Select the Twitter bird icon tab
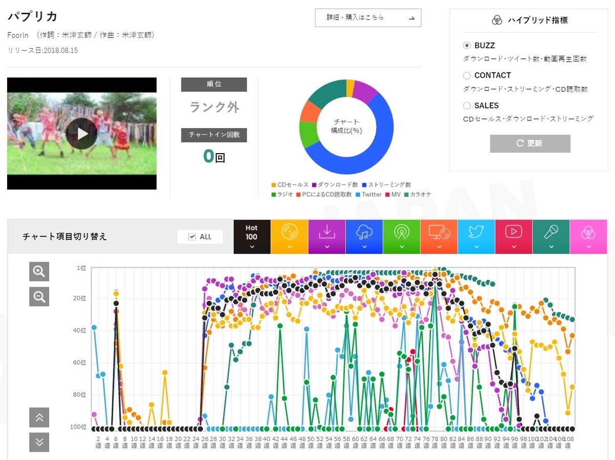615x460 pixels. coord(476,237)
